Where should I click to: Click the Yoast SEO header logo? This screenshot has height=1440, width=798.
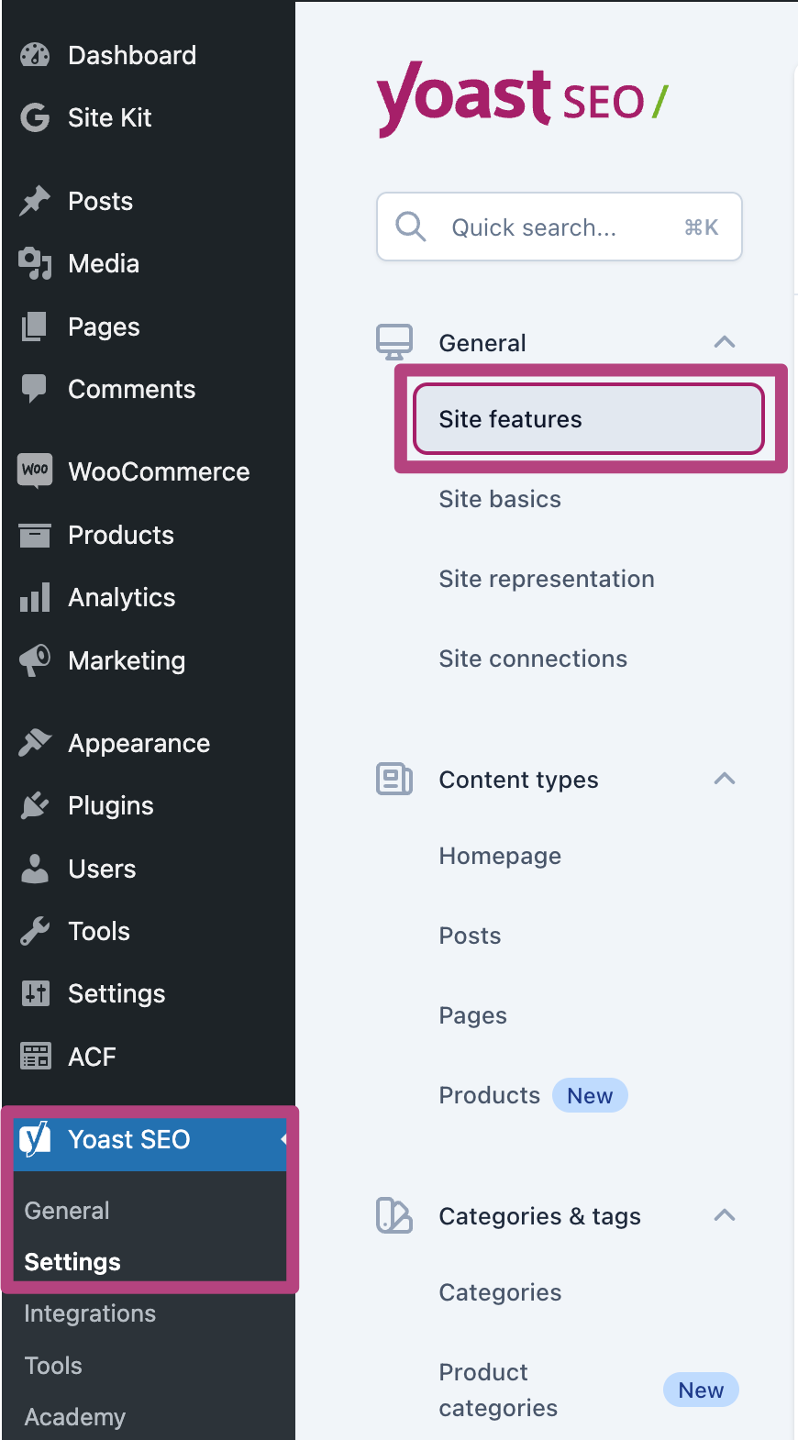(522, 98)
